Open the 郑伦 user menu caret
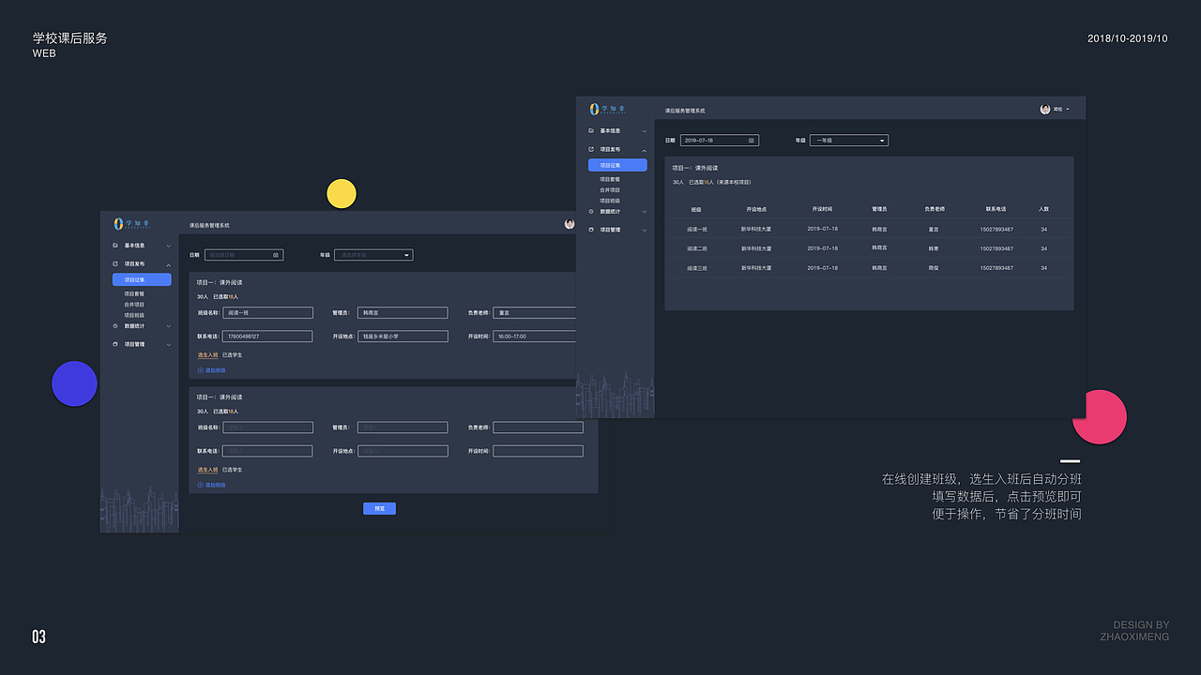Screen dimensions: 1201x675 tap(1068, 110)
